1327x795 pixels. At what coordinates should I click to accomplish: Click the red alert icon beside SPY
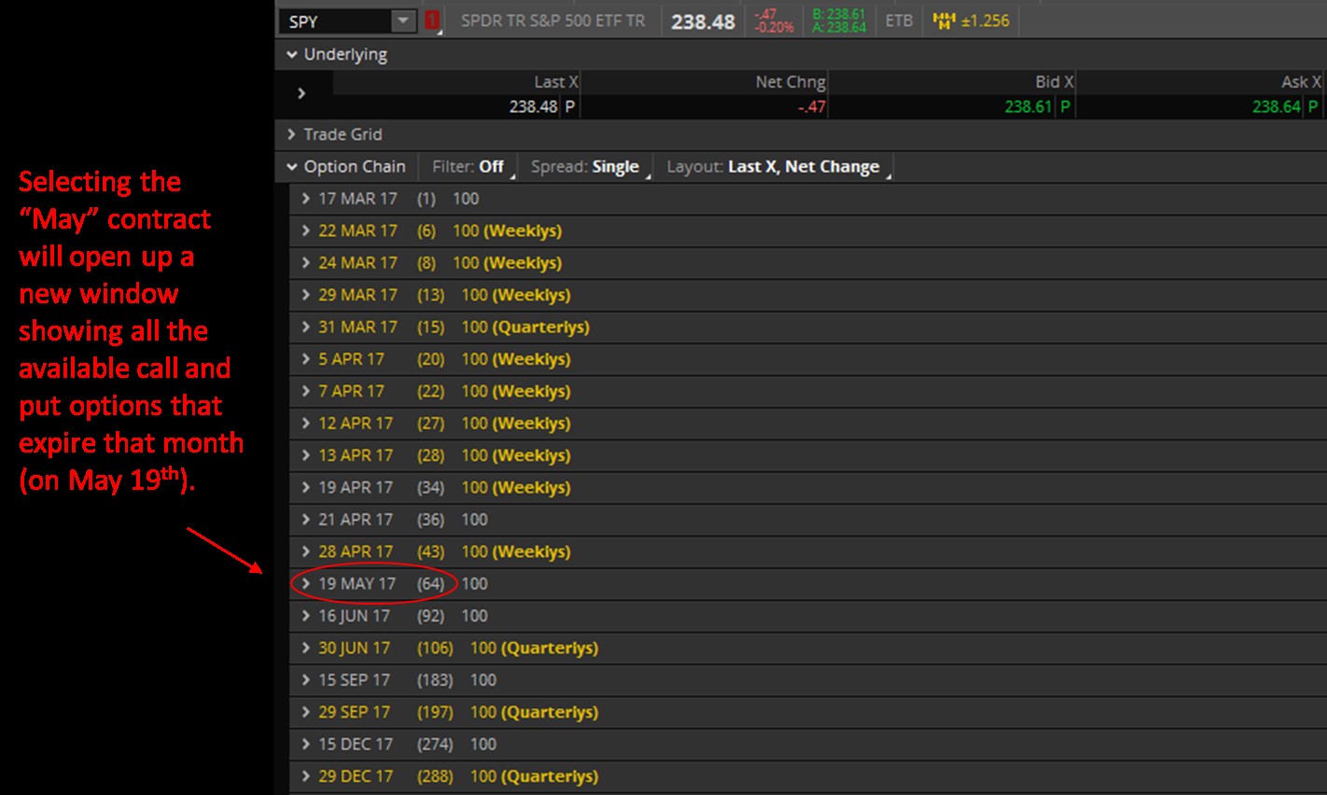pos(432,21)
